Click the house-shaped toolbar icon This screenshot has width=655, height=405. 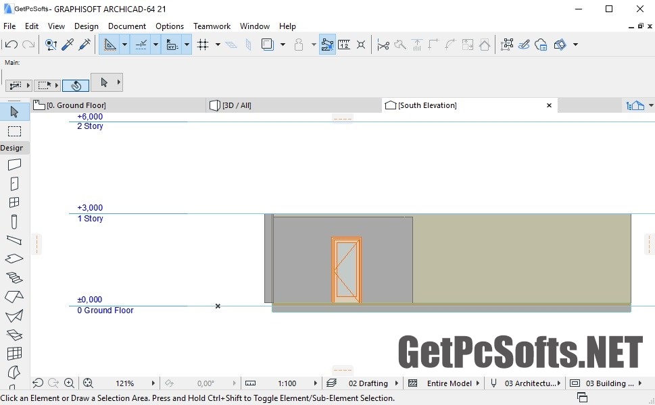coord(485,44)
